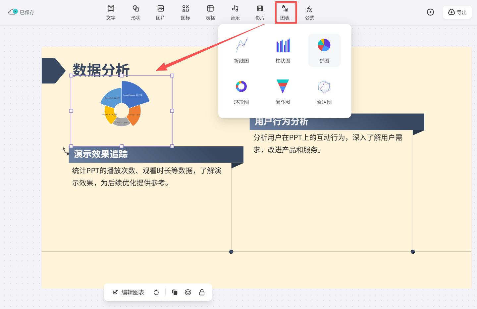Image resolution: width=477 pixels, height=309 pixels.
Task: Open the 文字 text tool
Action: pos(111,12)
